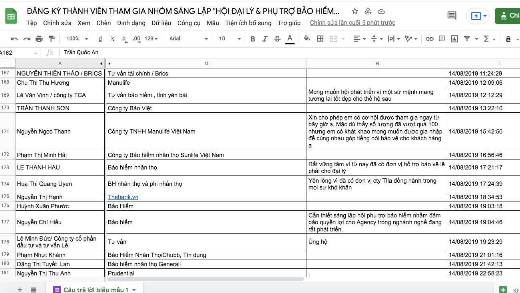Open the Thebank.vn hyperlink
Screen dimensions: 520x293
[123, 197]
